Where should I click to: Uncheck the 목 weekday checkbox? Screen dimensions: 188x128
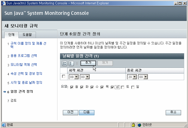tap(102, 87)
